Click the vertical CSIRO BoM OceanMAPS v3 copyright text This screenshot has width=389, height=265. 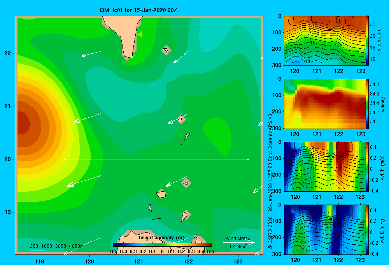(x=270, y=182)
